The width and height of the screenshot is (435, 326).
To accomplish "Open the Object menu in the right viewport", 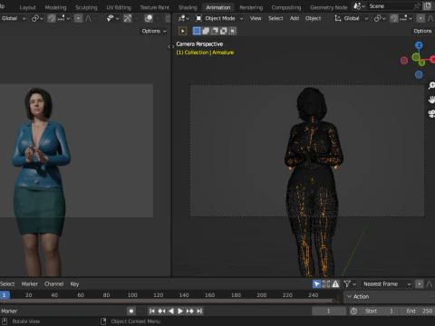I will coord(313,18).
